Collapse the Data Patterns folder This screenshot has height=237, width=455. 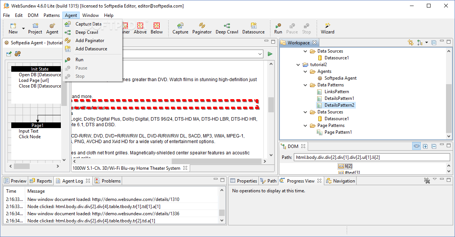(x=305, y=85)
